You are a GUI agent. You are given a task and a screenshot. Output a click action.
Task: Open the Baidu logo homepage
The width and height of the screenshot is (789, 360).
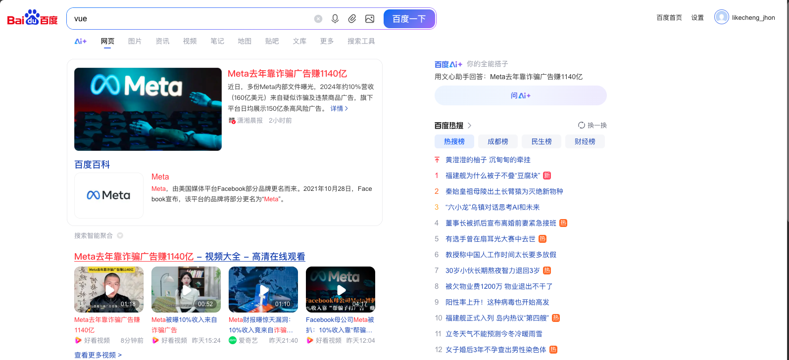point(32,18)
